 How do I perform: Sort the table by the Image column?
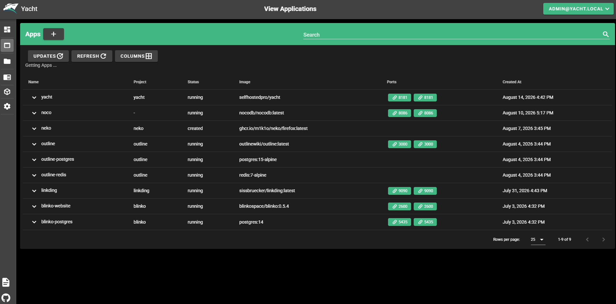[245, 82]
